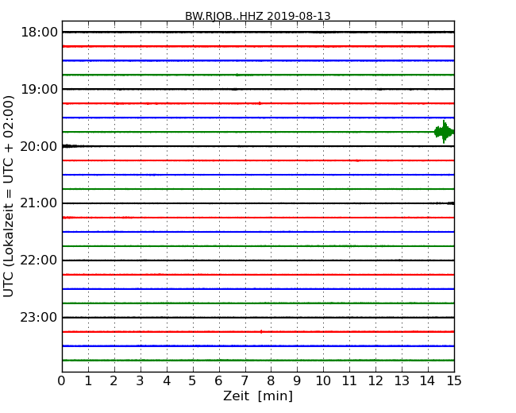The height and width of the screenshot is (413, 516).
Task: Click x-axis tick label 8
Action: (x=271, y=381)
